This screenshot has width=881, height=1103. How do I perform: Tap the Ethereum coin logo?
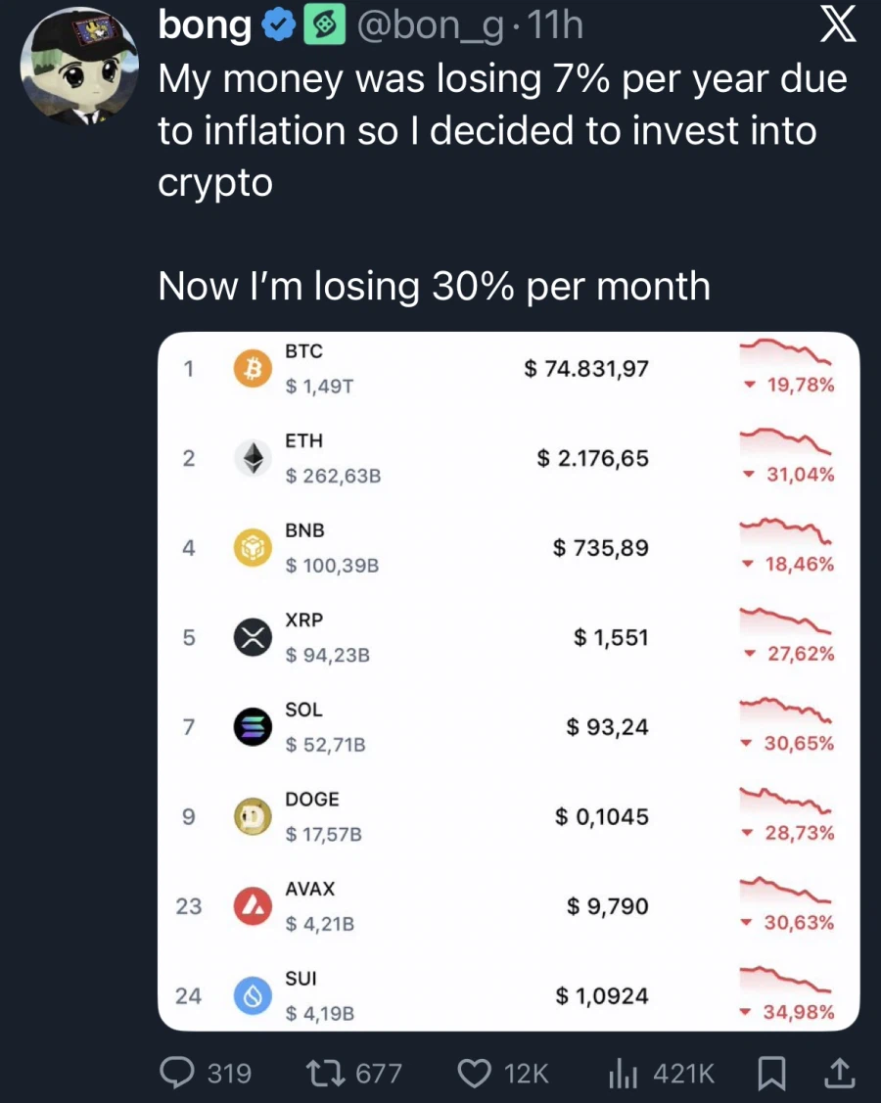pyautogui.click(x=253, y=458)
